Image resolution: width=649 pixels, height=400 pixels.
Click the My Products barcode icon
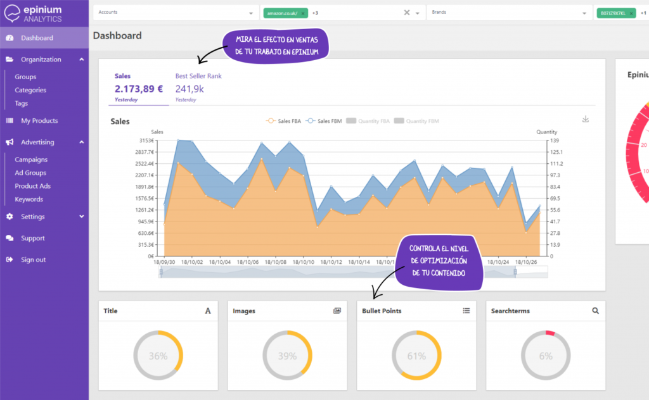point(10,121)
